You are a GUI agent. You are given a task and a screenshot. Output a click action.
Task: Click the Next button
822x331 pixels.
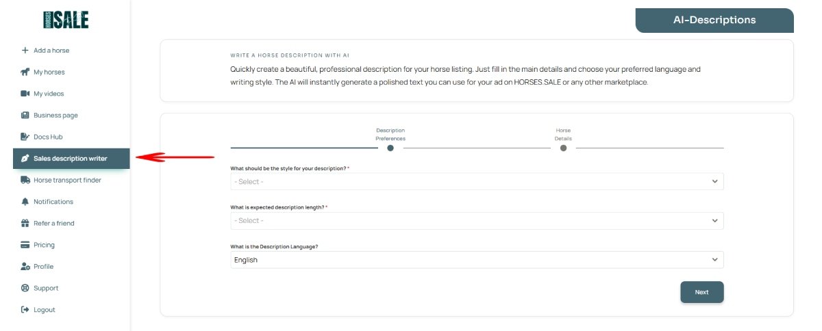click(701, 292)
